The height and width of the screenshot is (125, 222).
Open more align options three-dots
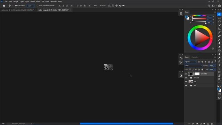(95, 6)
